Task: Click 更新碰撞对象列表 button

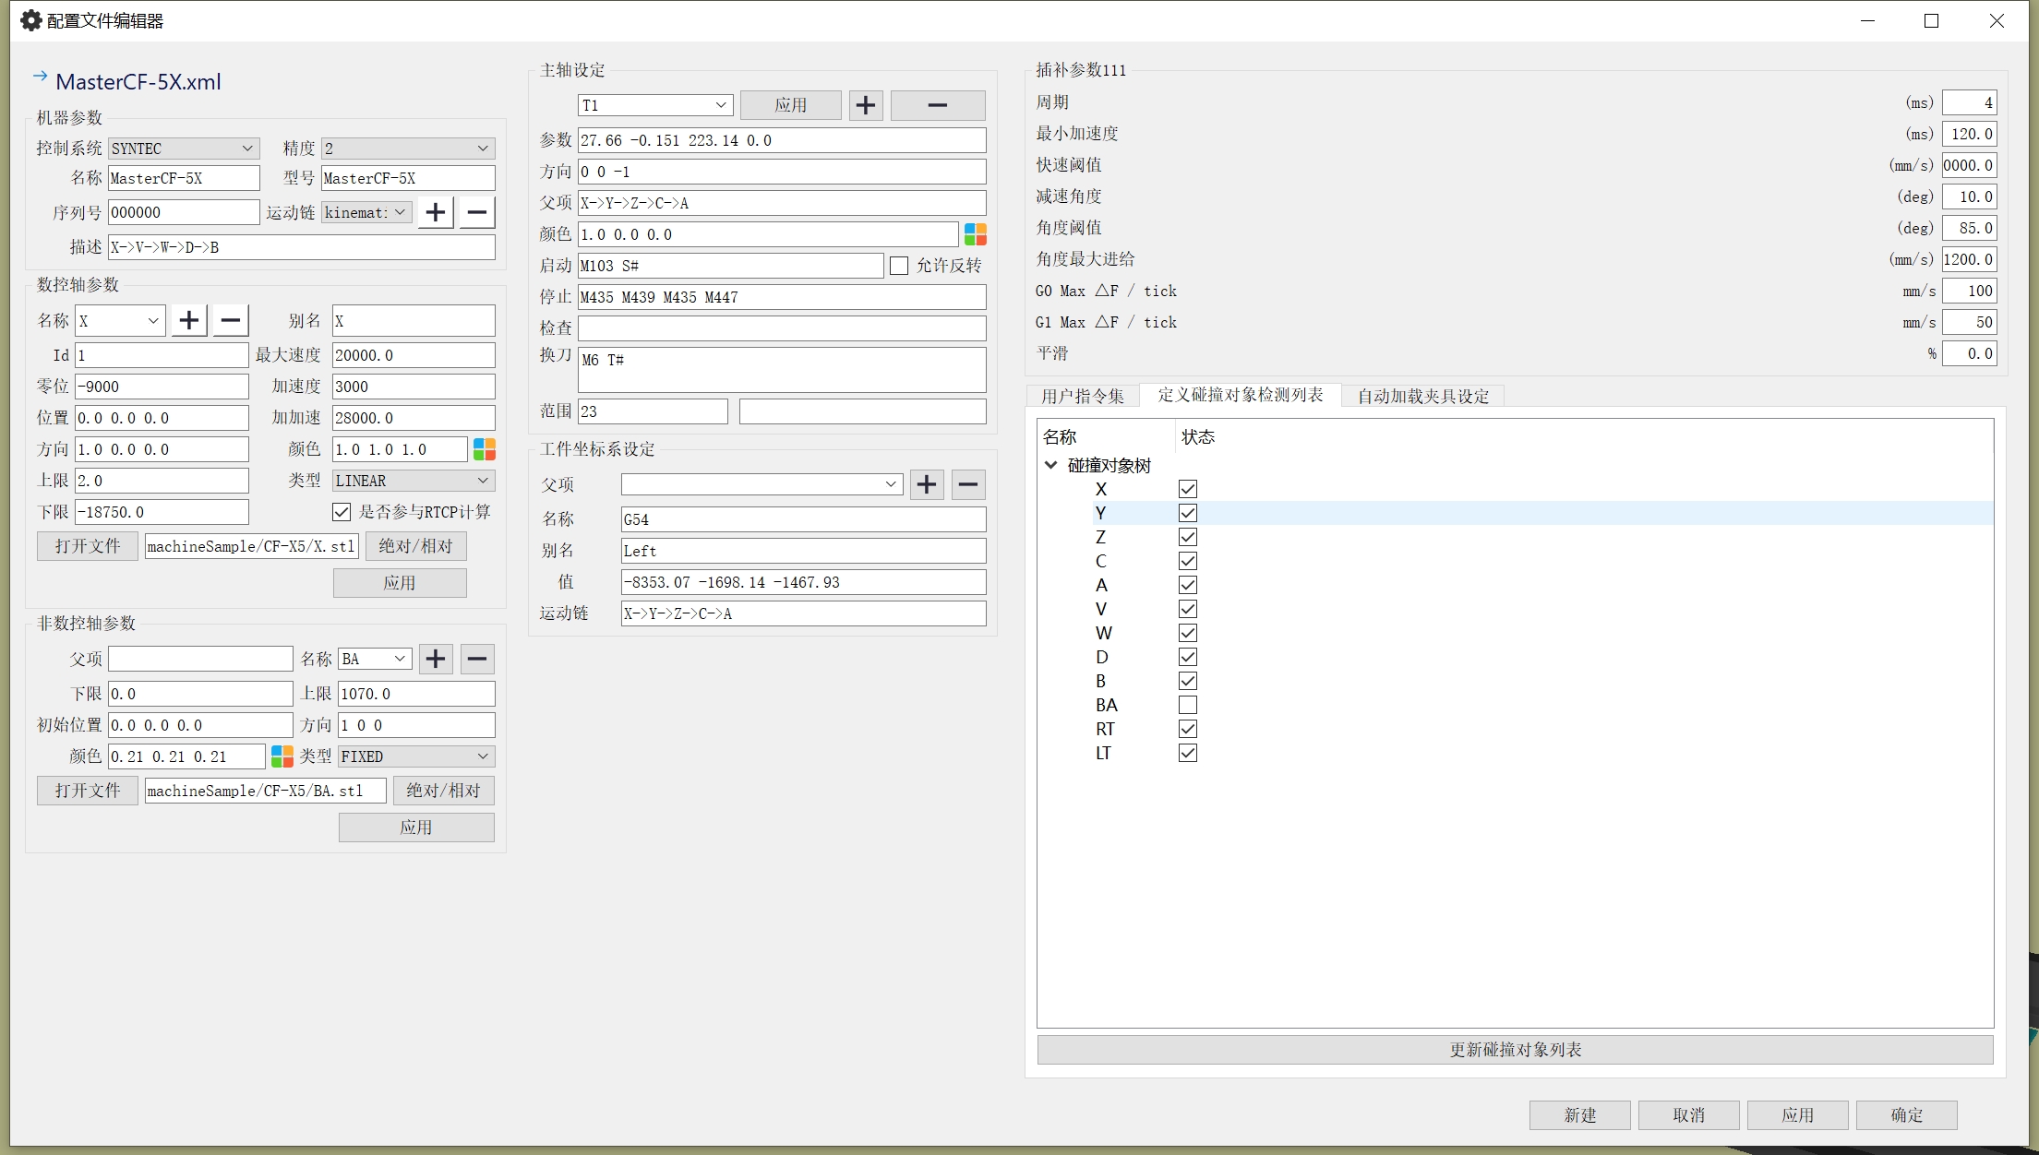Action: [x=1515, y=1050]
